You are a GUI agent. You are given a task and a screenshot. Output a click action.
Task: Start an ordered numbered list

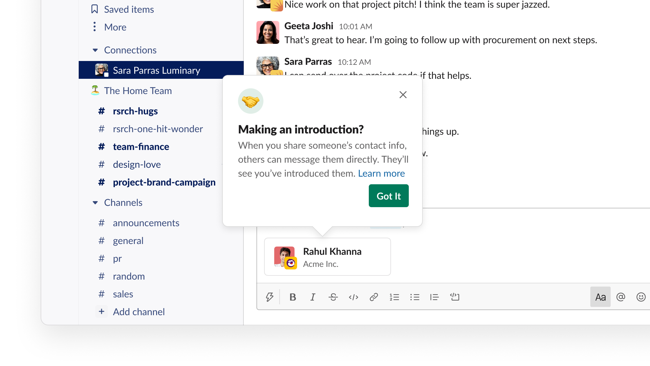point(394,297)
